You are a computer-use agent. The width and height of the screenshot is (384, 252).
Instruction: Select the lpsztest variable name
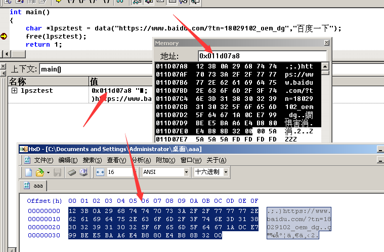pos(37,91)
